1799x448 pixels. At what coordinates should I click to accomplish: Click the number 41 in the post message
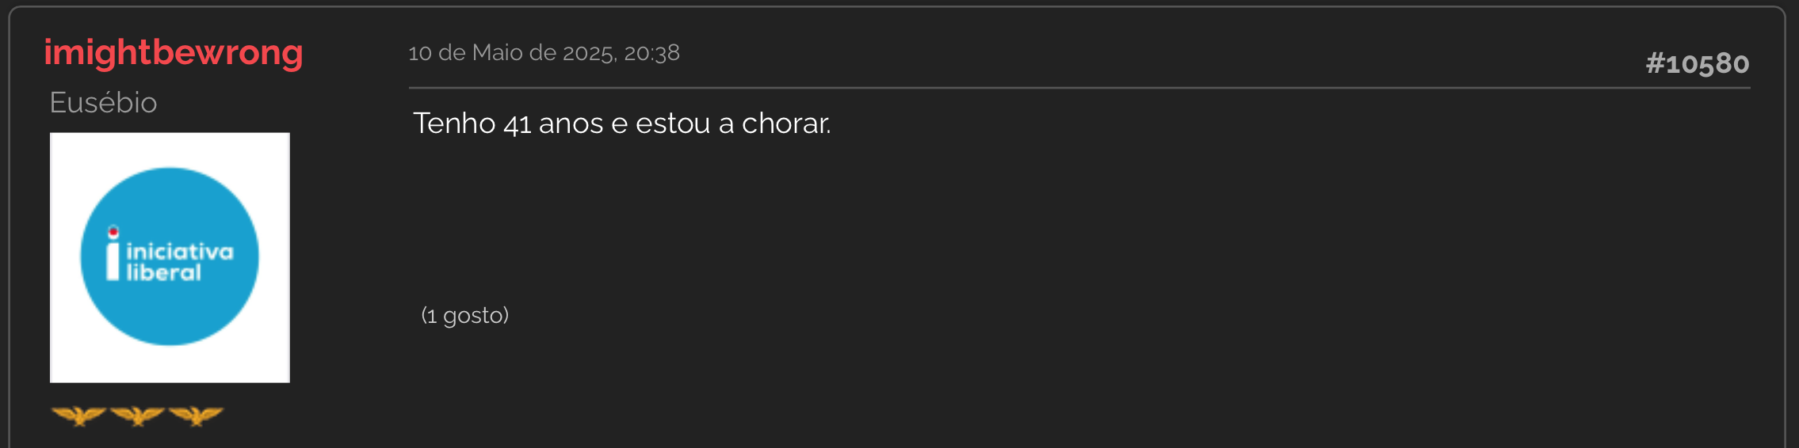click(517, 124)
